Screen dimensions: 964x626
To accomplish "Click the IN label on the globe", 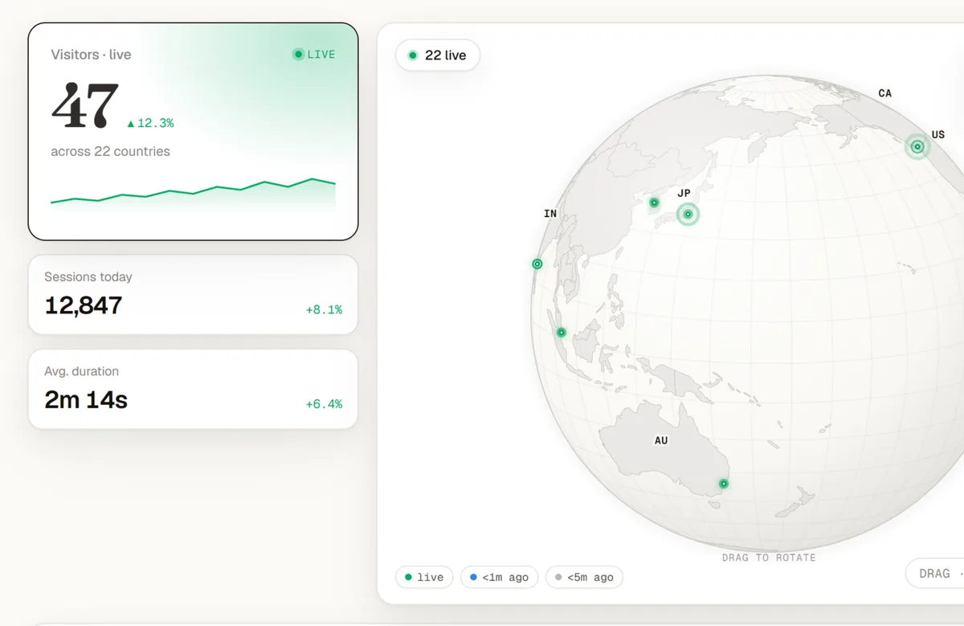I will (550, 214).
